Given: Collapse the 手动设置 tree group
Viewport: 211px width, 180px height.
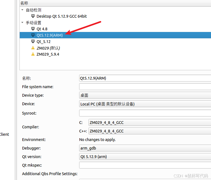Looking at the screenshot, I should [22, 23].
